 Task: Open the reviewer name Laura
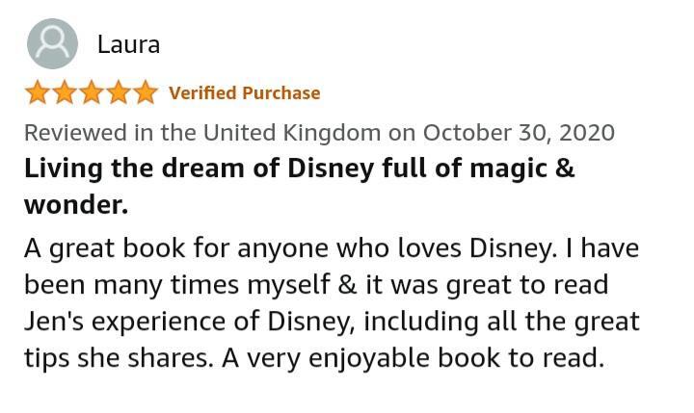(x=129, y=44)
